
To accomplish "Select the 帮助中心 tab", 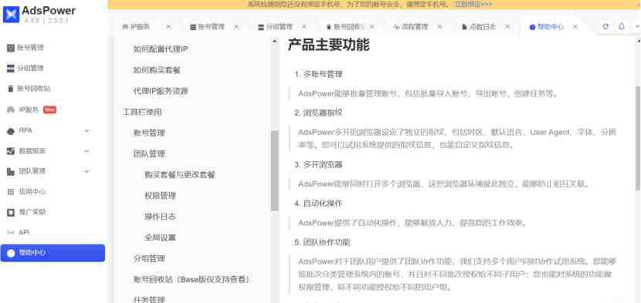I will point(547,27).
